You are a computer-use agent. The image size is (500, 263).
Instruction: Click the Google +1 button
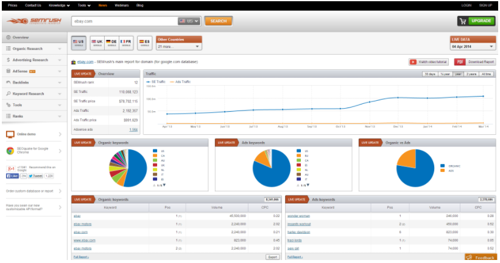coord(11,168)
